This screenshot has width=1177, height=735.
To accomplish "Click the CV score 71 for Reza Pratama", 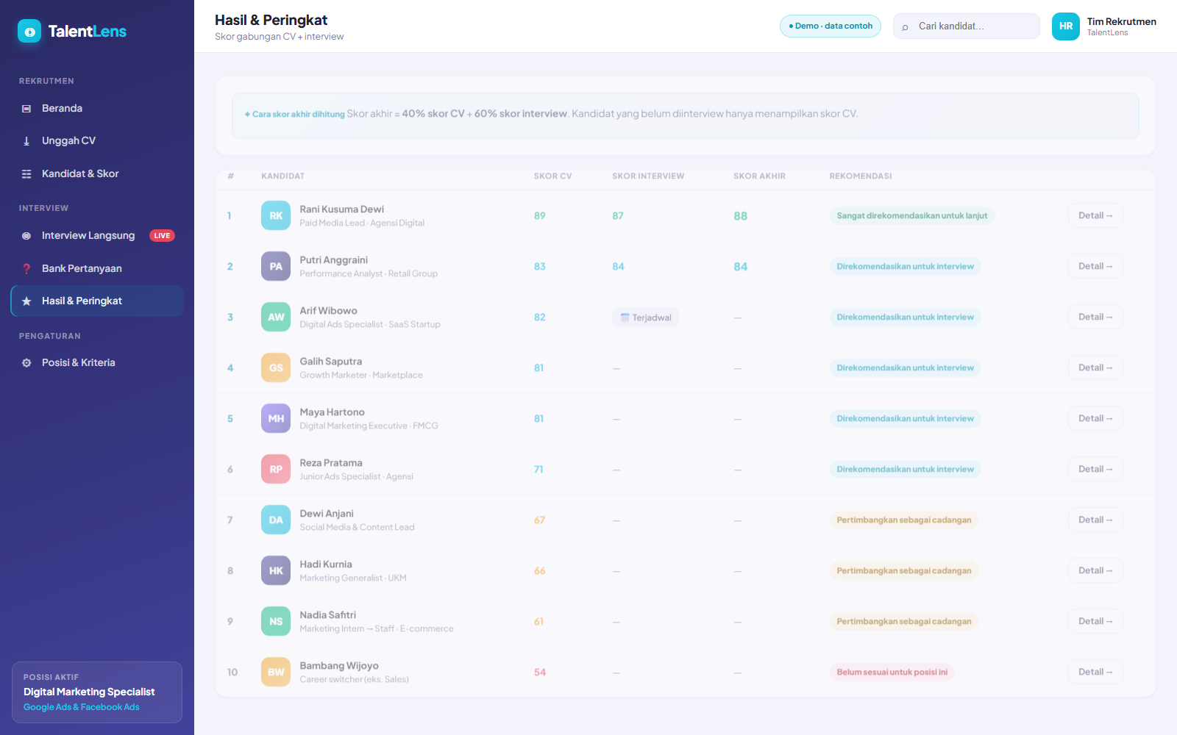I will [538, 470].
